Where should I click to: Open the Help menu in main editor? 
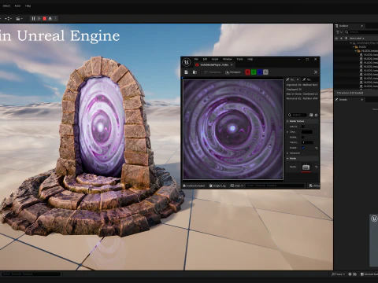tap(28, 6)
